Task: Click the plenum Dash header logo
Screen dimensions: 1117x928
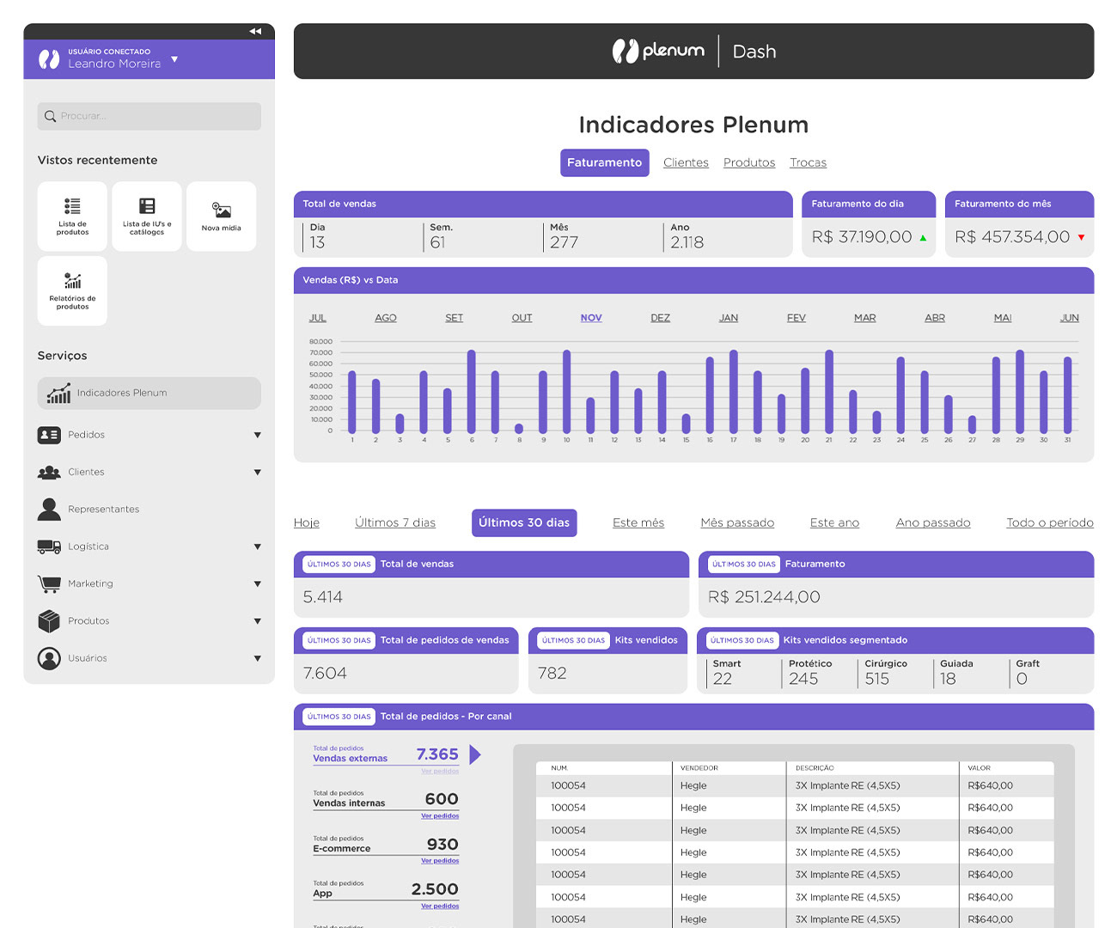Action: tap(693, 51)
